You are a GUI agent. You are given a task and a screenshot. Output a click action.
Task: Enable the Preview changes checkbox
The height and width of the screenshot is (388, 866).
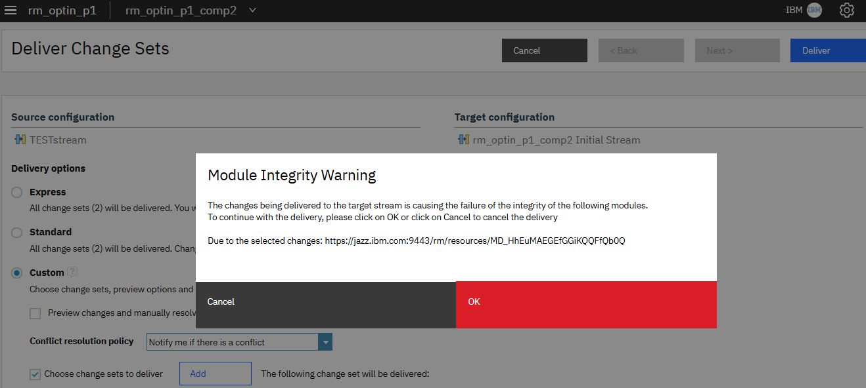(35, 313)
